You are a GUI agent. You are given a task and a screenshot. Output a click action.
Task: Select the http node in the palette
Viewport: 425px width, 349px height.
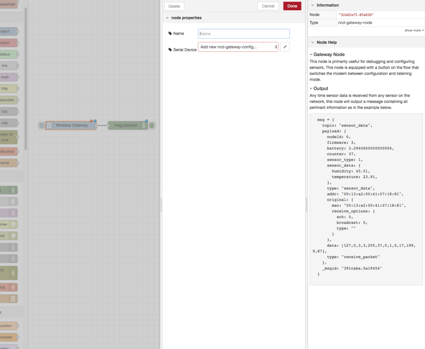pos(8,88)
